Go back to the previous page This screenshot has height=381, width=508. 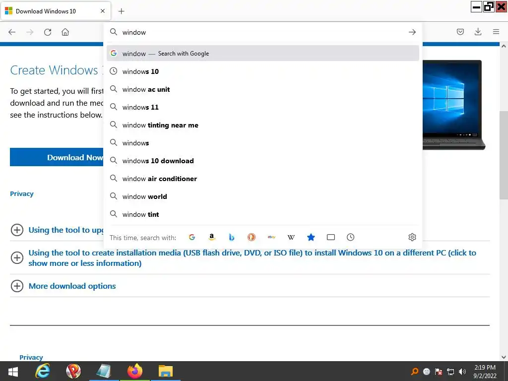pyautogui.click(x=12, y=32)
